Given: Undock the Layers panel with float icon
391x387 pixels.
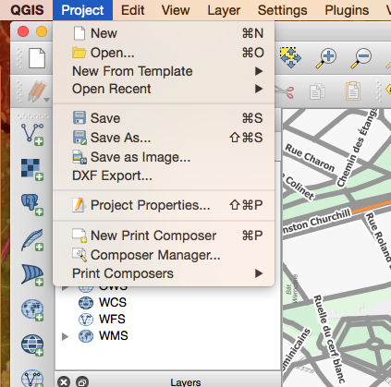Looking at the screenshot, I should point(82,382).
